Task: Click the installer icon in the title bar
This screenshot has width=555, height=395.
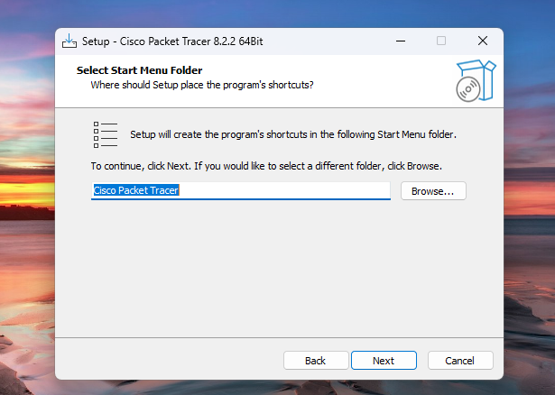Action: [69, 41]
